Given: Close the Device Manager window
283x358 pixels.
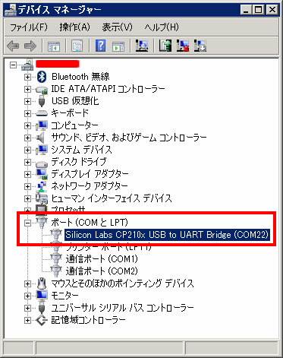Looking at the screenshot, I should click(272, 10).
